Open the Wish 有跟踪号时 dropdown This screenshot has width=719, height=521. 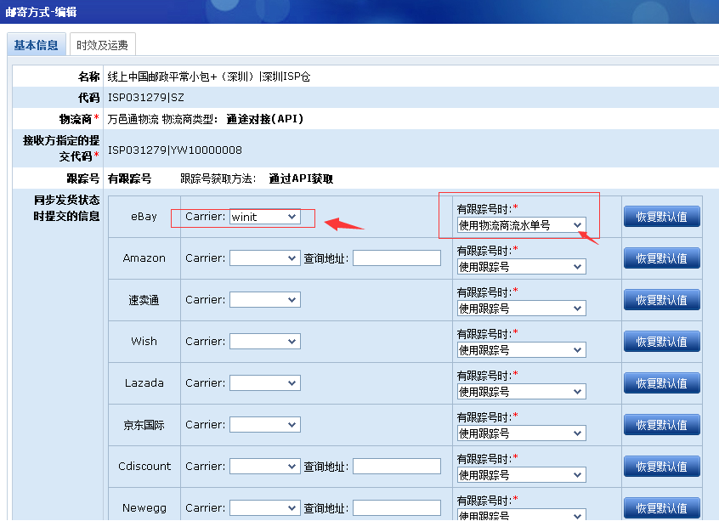pyautogui.click(x=521, y=350)
